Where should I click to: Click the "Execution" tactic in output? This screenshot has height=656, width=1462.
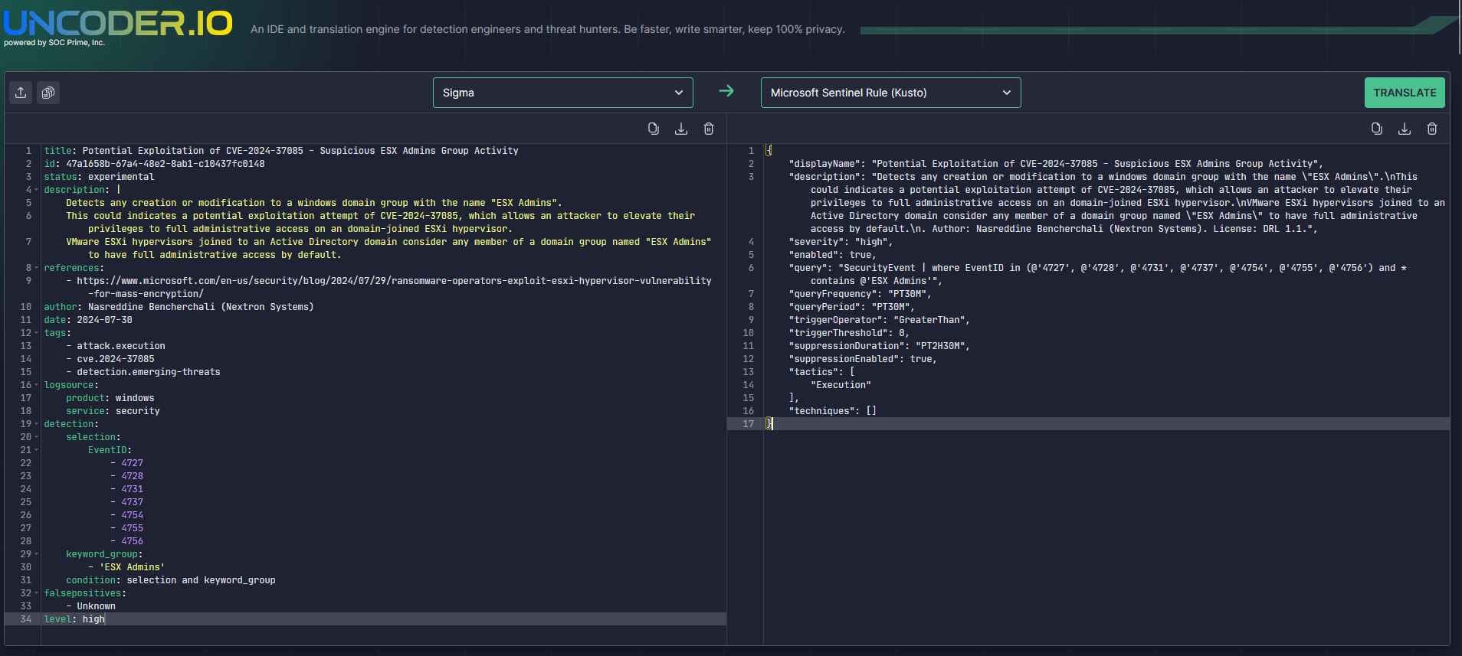(841, 385)
